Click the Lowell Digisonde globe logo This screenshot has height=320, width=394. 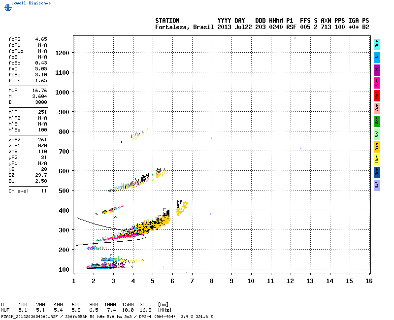click(8, 7)
